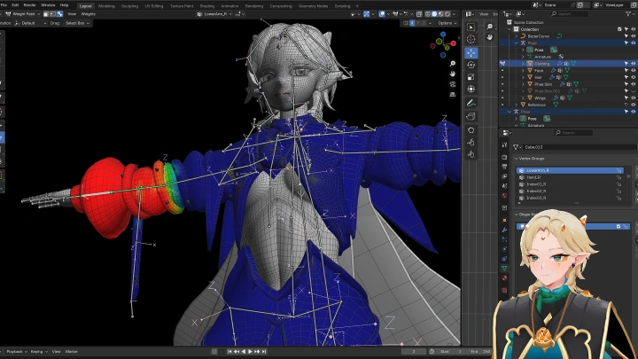Viewport: 638px width, 359px height.
Task: Collapse the Vertex Groups panel
Action: [517, 159]
